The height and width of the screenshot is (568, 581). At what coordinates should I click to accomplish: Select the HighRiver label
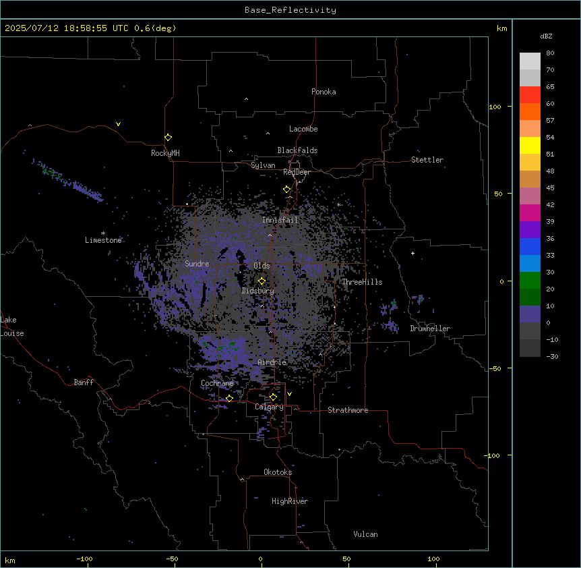[290, 501]
